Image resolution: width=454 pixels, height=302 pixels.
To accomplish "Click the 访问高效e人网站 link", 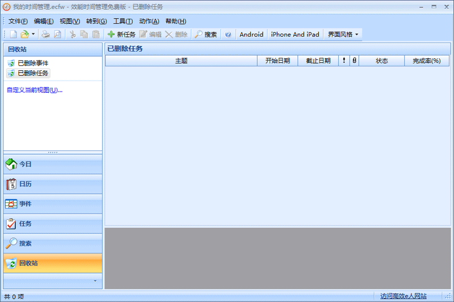I will pos(403,296).
